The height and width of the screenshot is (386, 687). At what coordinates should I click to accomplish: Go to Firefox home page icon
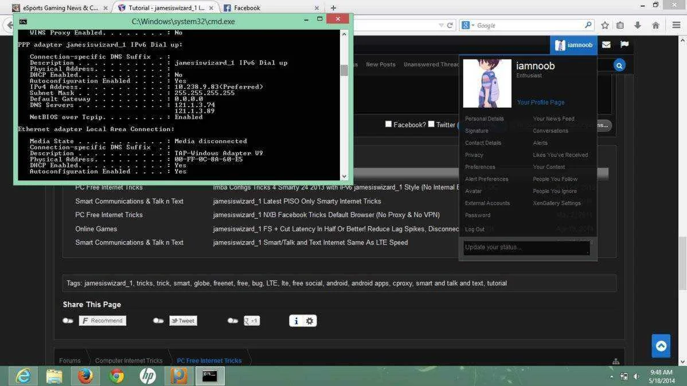[655, 25]
